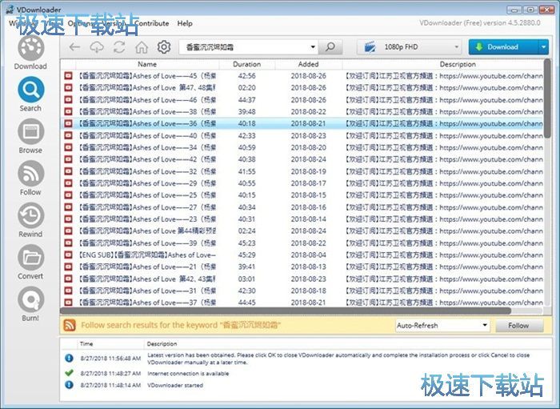Select the Ashes of Love 31 row
The height and width of the screenshot is (409, 560).
point(302,291)
